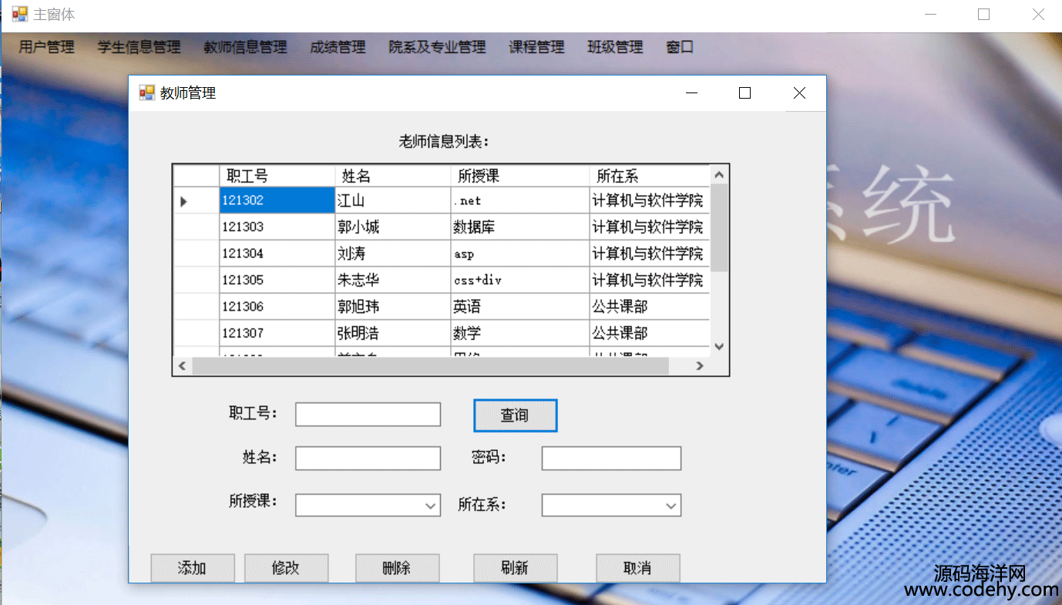
Task: Select cell 121303
Action: pos(277,227)
